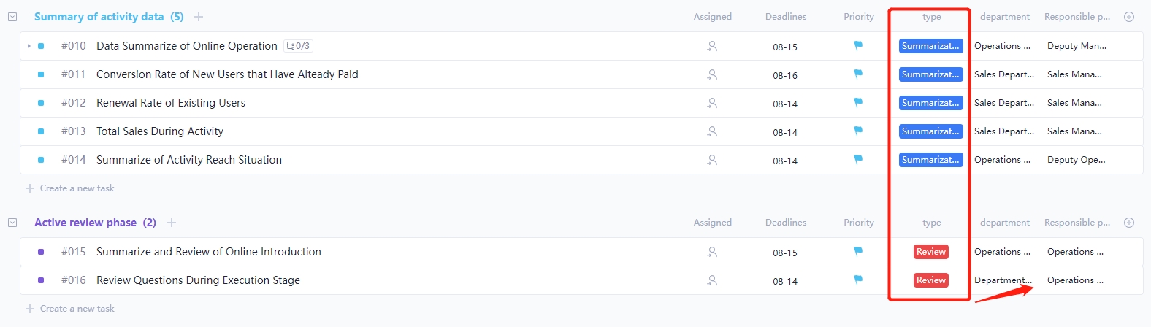Click subtask count icon on task #010

pos(298,46)
